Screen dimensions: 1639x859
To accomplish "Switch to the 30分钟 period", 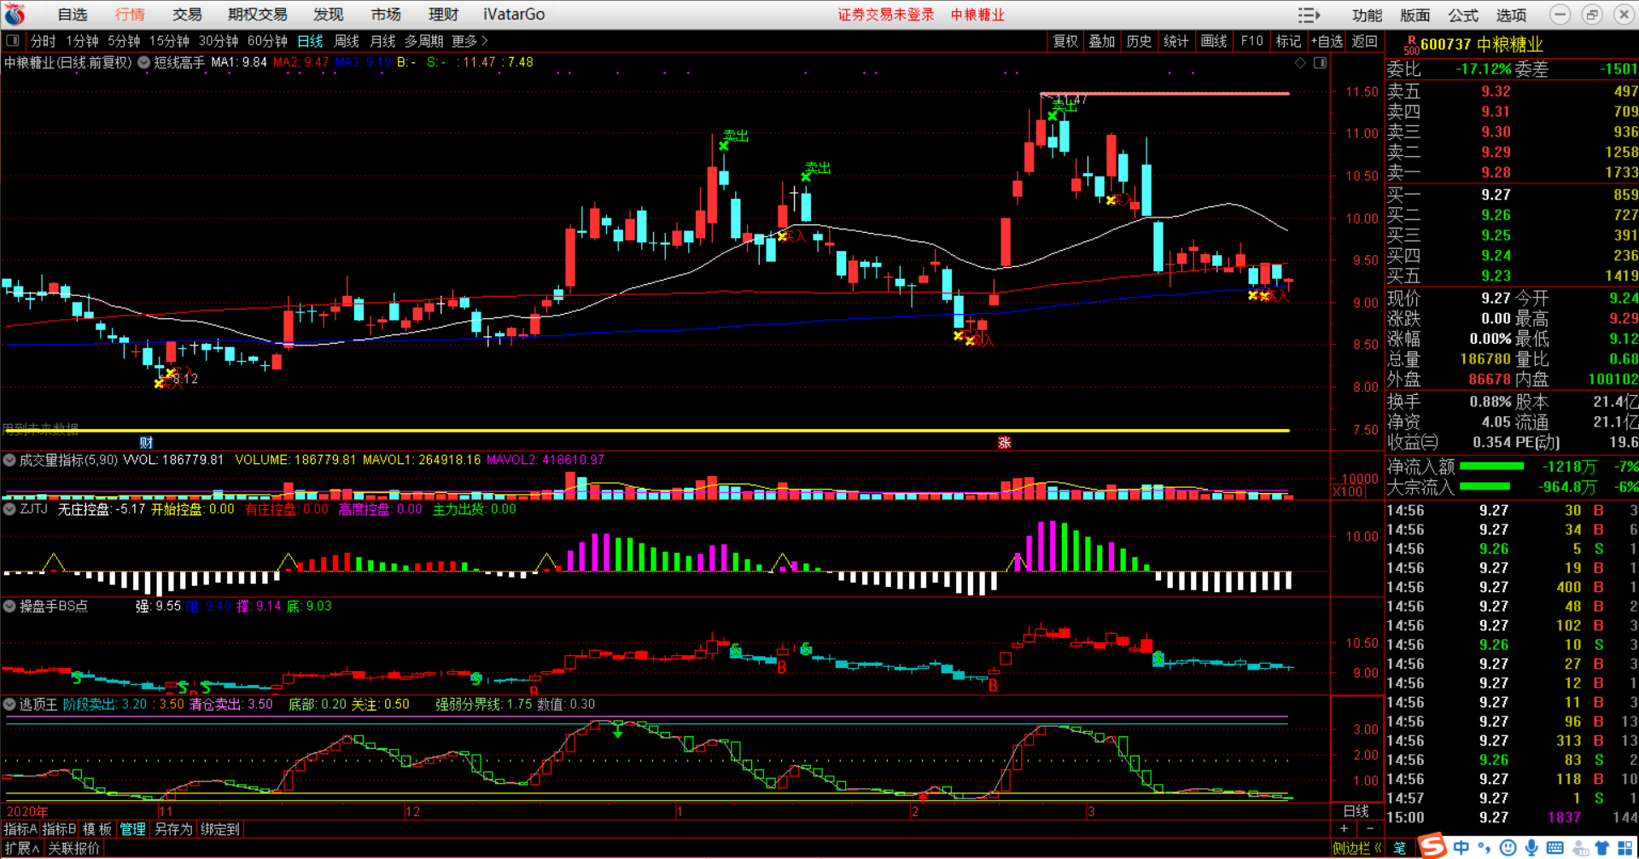I will pyautogui.click(x=219, y=41).
